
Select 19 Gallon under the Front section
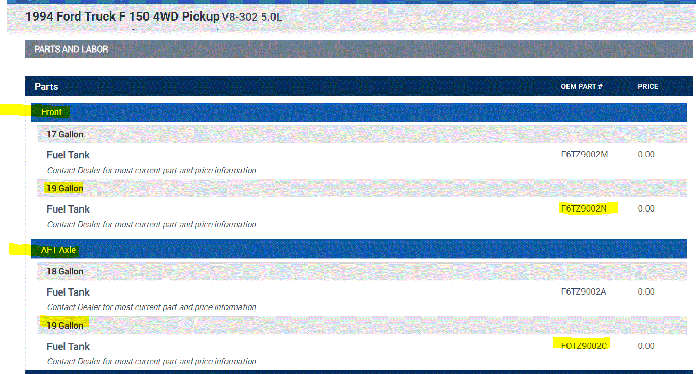coord(65,189)
